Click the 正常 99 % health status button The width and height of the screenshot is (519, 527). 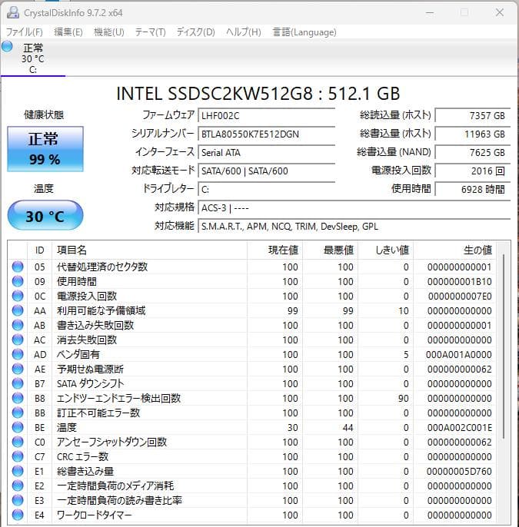pyautogui.click(x=45, y=149)
